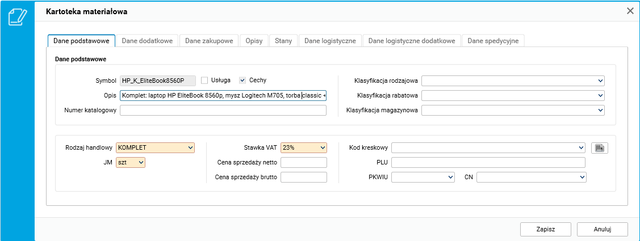Open the Dane zakupowe tab

[x=209, y=41]
